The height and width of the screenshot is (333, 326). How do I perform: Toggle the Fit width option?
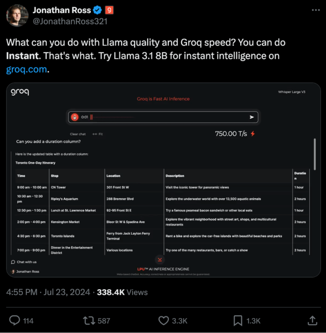97,134
